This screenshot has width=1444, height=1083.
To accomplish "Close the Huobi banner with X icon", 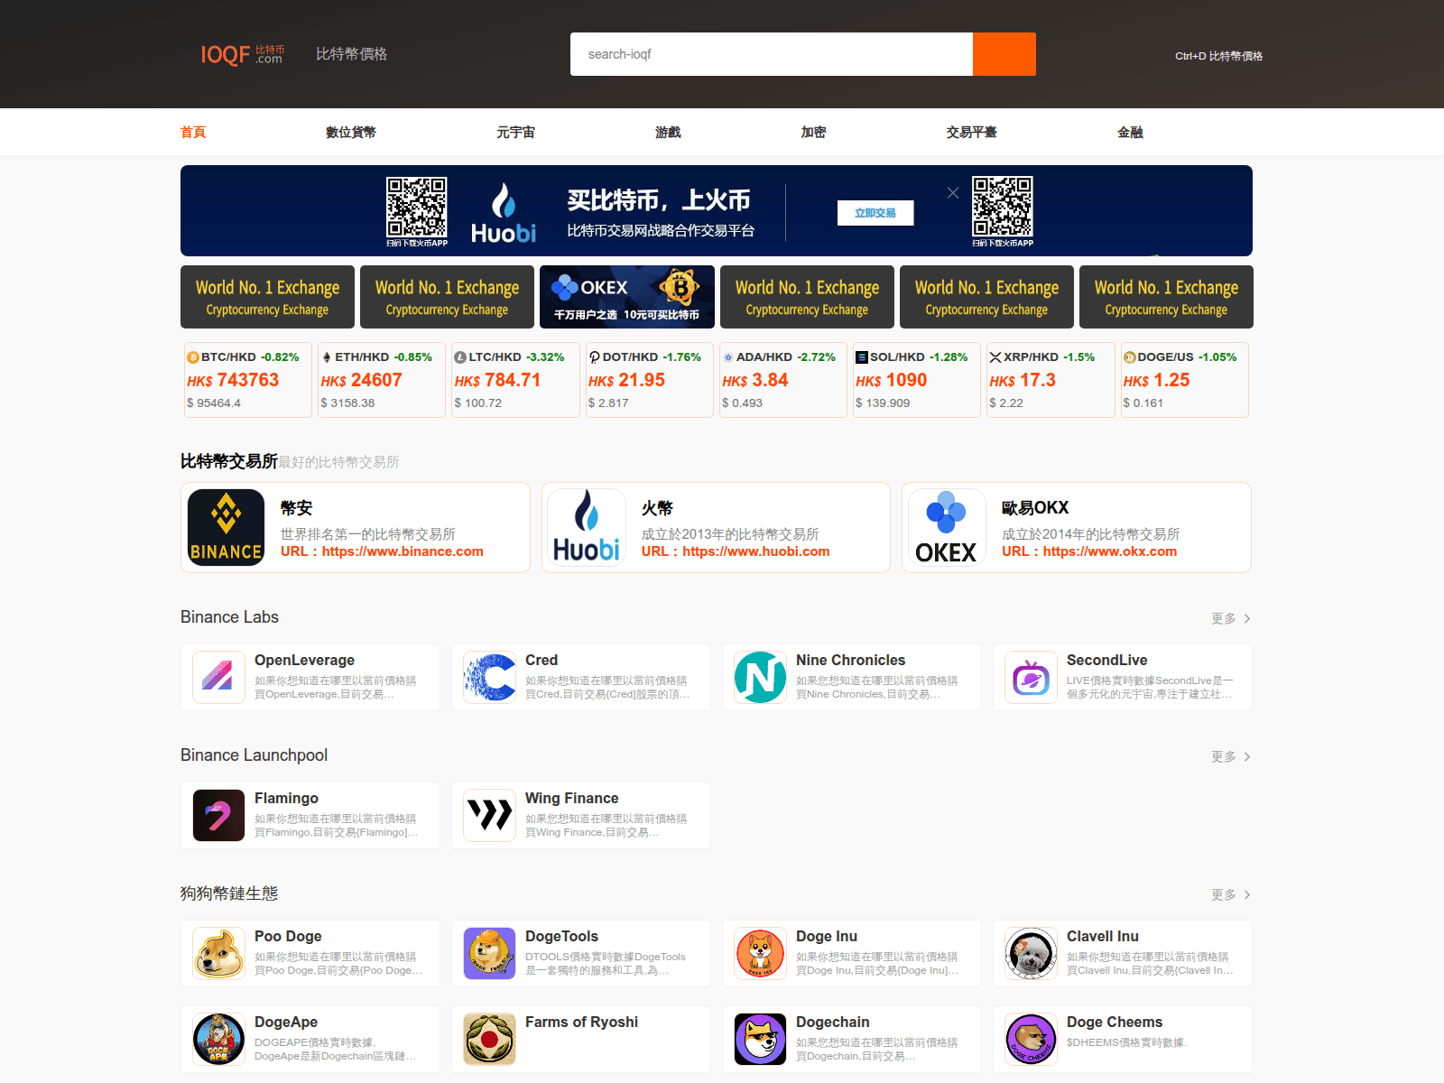I will pos(953,192).
